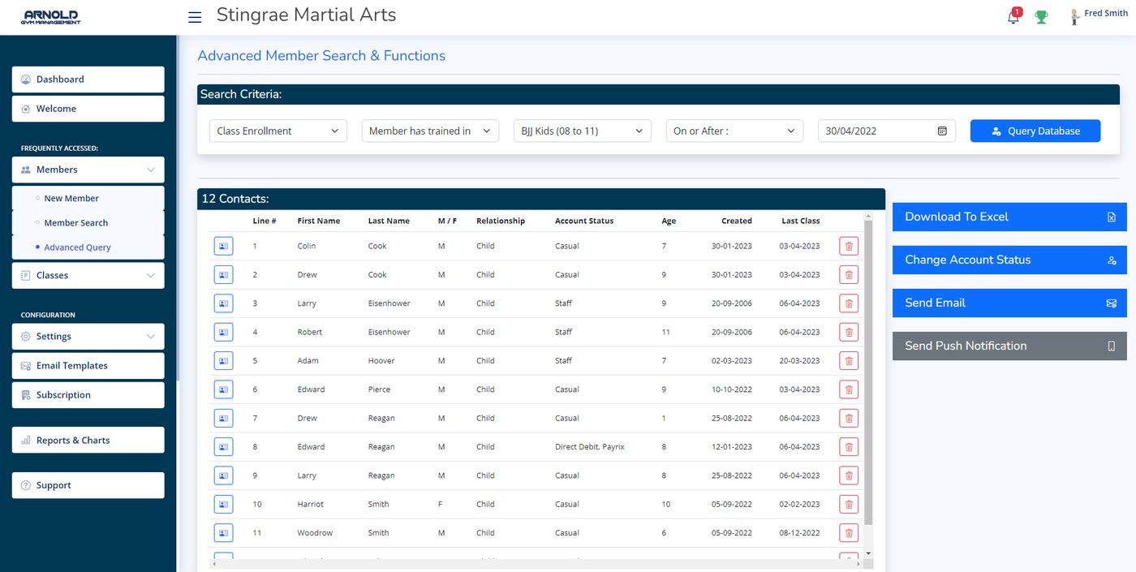Remove Drew Reagan using trash icon
Viewport: 1136px width, 572px height.
pos(849,418)
